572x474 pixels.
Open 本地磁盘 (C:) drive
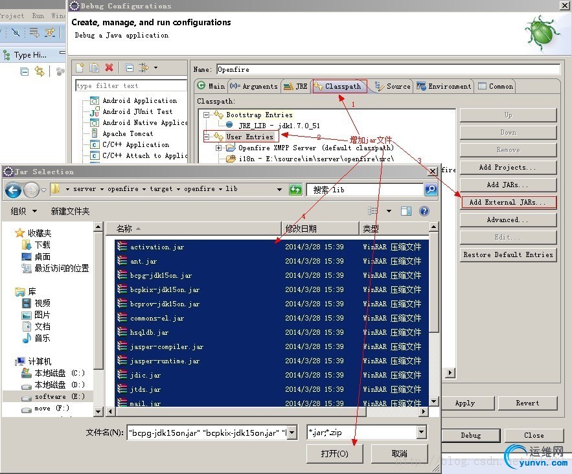tap(53, 374)
